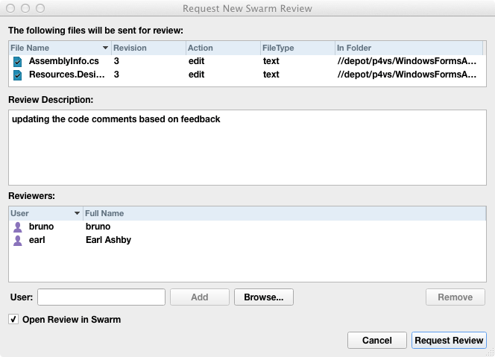The image size is (495, 357).
Task: Focus the User input field
Action: 101,297
